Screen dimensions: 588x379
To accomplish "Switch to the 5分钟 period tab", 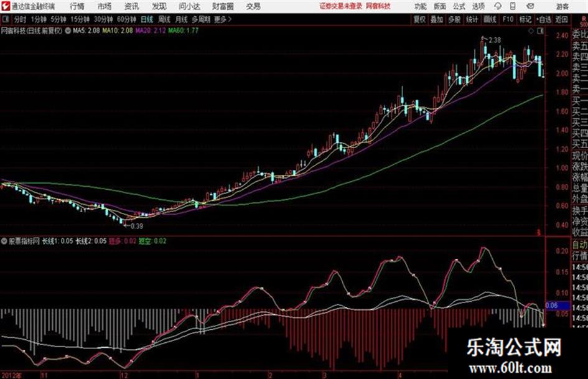I will click(x=58, y=19).
